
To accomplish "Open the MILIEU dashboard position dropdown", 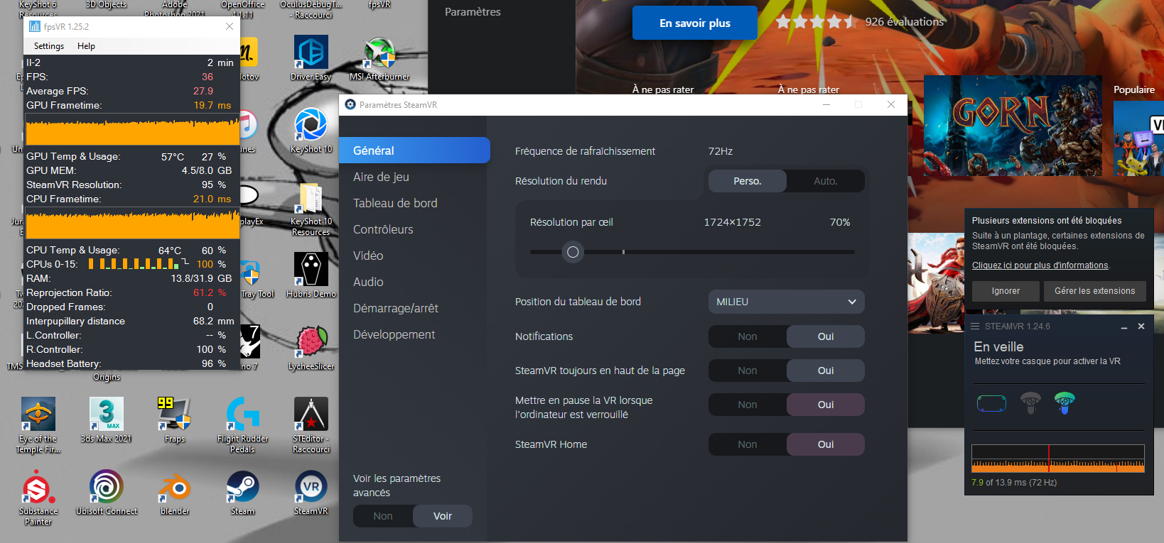I will (786, 302).
